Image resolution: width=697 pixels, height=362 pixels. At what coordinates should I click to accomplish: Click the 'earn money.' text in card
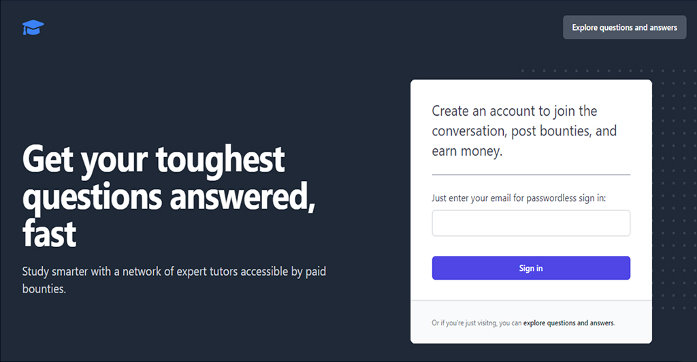coord(467,151)
